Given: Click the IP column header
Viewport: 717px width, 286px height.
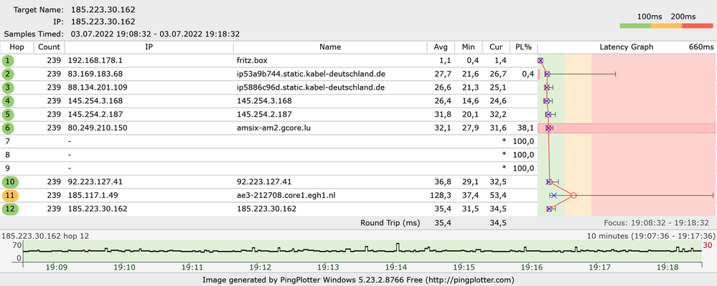Looking at the screenshot, I should click(x=149, y=47).
